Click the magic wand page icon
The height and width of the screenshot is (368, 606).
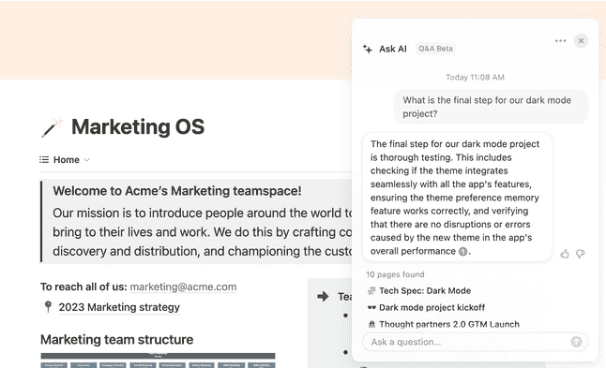[x=52, y=127]
